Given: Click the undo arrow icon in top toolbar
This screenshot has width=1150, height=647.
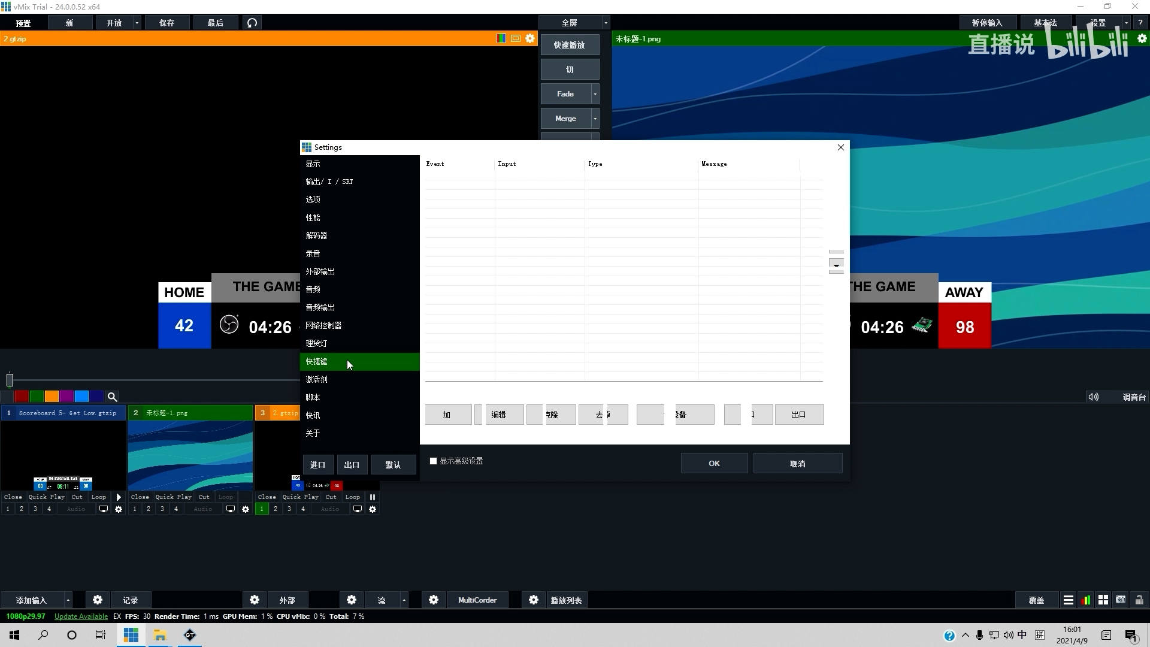Looking at the screenshot, I should tap(252, 23).
